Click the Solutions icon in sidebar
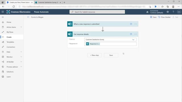 [3, 72]
